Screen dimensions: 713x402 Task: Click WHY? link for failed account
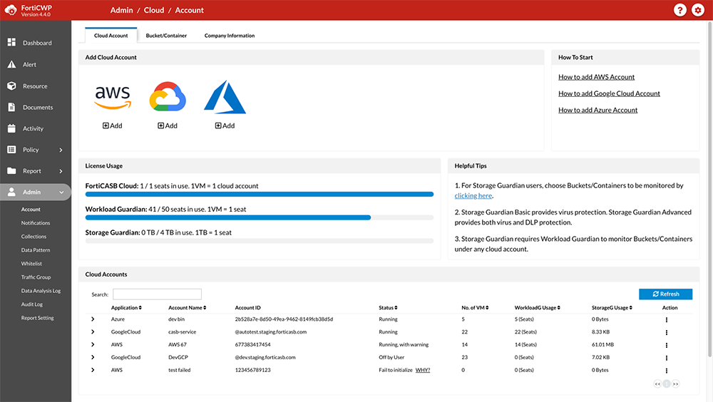(x=422, y=370)
